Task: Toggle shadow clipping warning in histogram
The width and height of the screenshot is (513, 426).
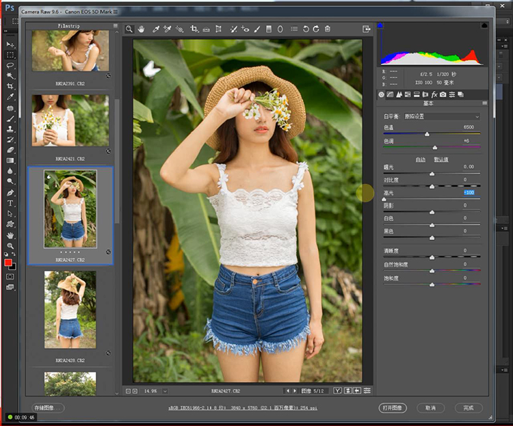Action: click(380, 25)
